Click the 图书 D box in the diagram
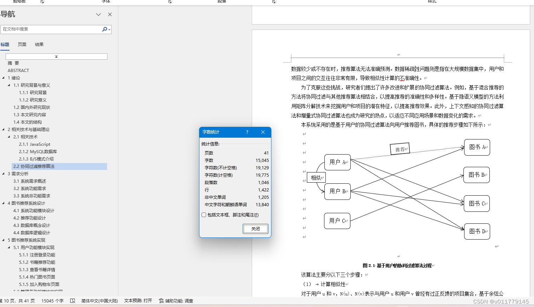Viewport: 534px width, 307px height. (477, 231)
